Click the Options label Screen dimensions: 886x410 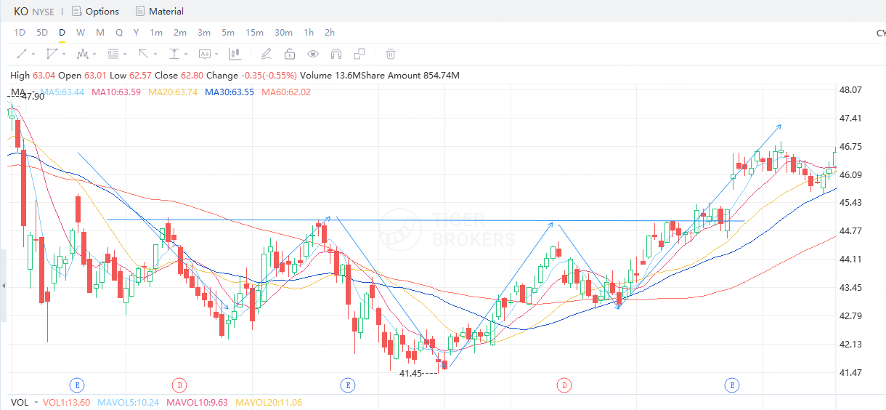click(x=102, y=11)
